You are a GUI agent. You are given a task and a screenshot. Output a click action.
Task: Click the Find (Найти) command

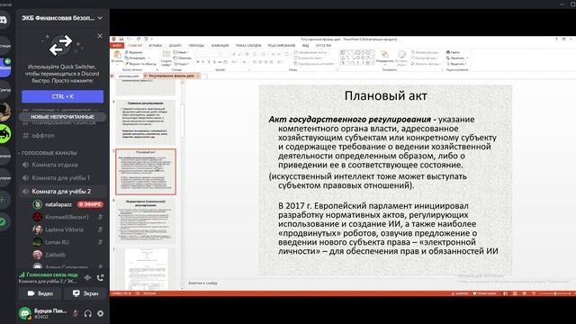pyautogui.click(x=454, y=52)
